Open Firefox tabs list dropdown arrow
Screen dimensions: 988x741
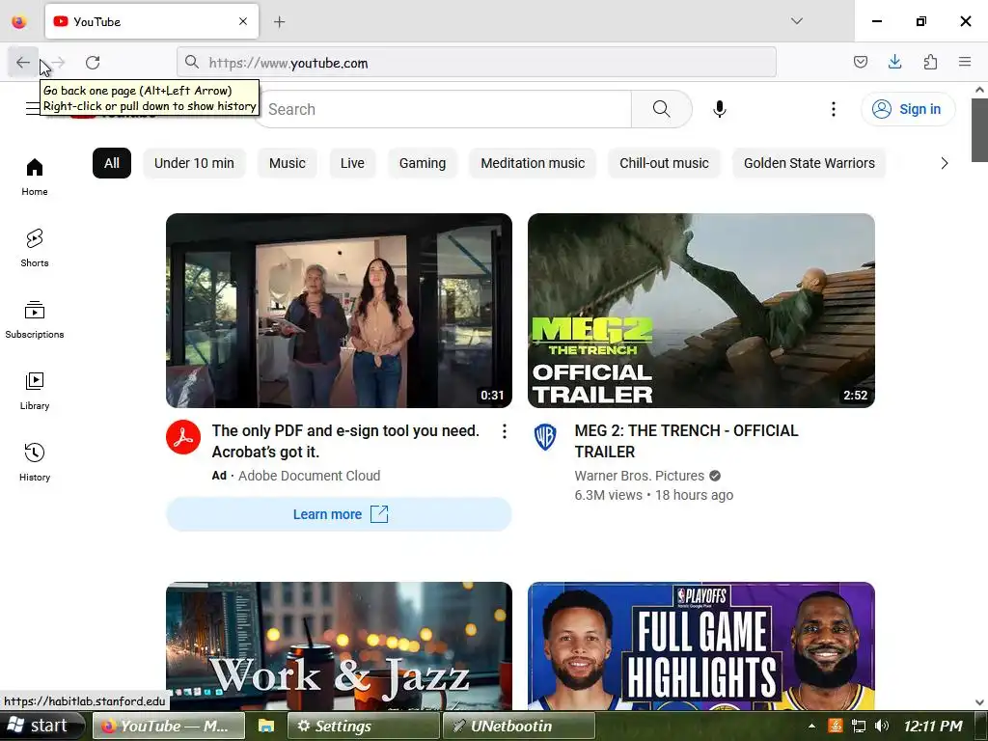pos(796,21)
